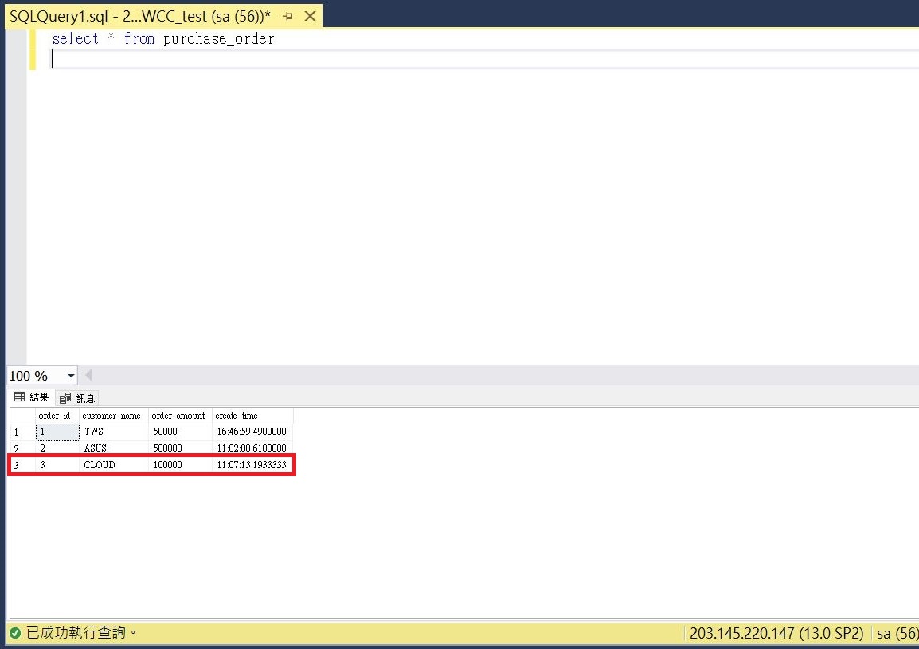Click the 11:02:08.6100000 time cell
Screen dimensions: 919x649
(252, 448)
